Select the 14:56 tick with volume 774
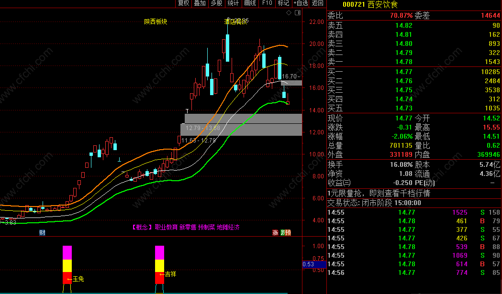Screen dimensions: 502x294 414,272
